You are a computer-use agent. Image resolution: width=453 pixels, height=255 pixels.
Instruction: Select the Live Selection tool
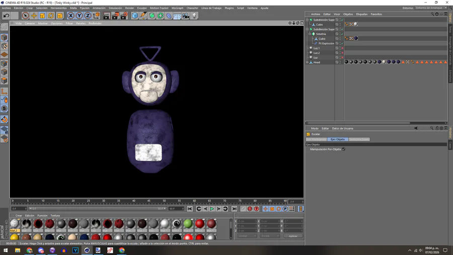tap(25, 16)
